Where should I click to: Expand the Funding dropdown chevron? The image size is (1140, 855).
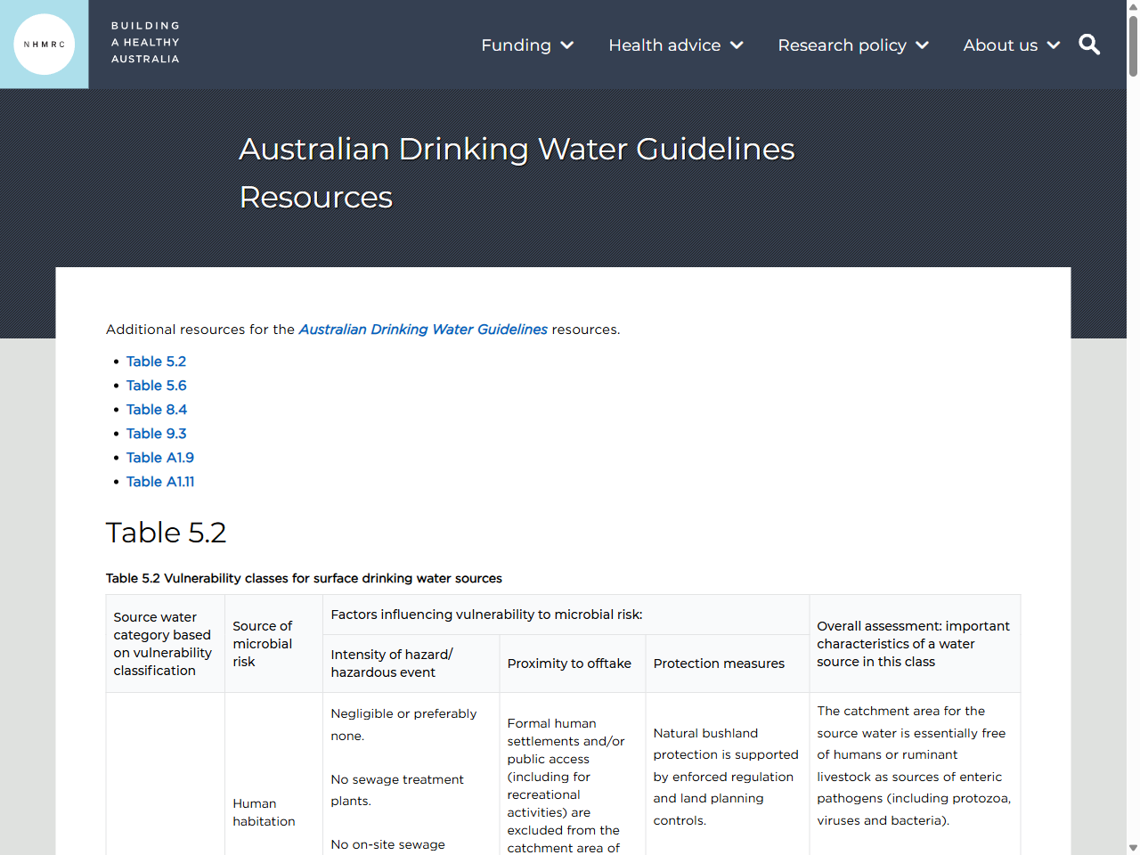(x=569, y=45)
